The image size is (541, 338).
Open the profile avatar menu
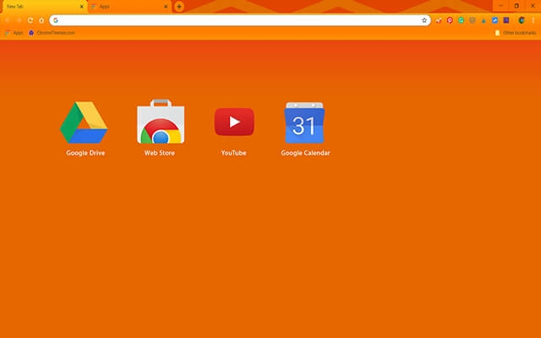[522, 20]
